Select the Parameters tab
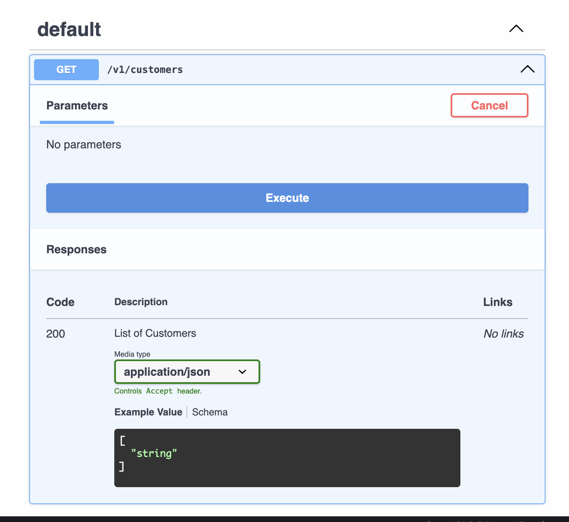Viewport: 569px width, 522px height. click(x=77, y=106)
